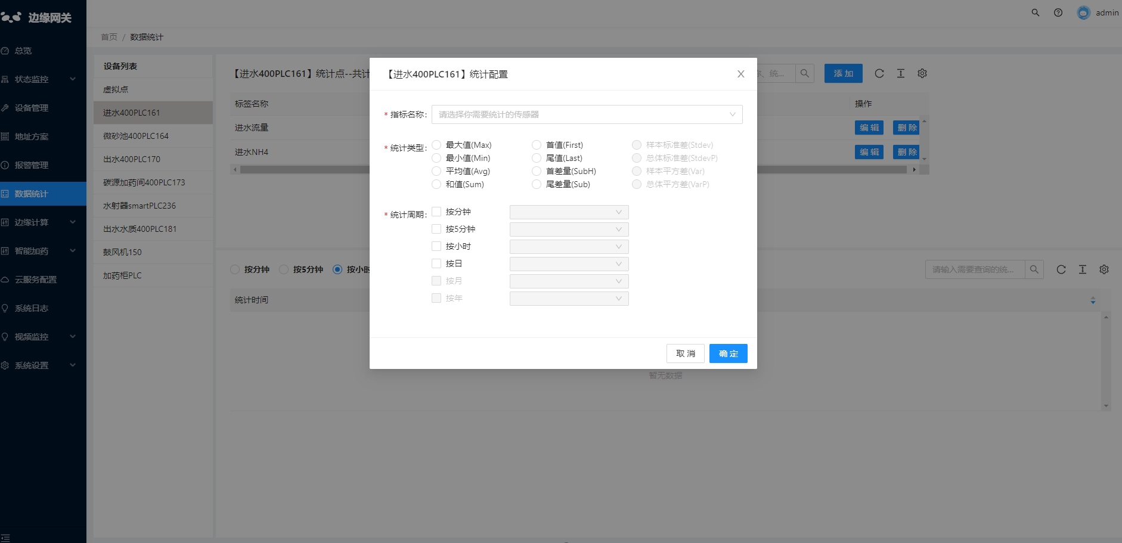Viewport: 1122px width, 543px height.
Task: Open 系统日志 in the sidebar
Action: [x=43, y=308]
